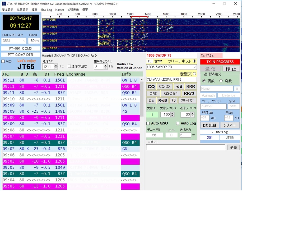
Task: Select the 奇数 odd minute radio button
Action: [221, 81]
